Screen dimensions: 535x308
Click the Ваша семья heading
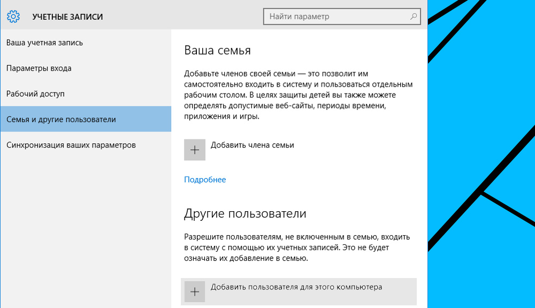[x=217, y=50]
